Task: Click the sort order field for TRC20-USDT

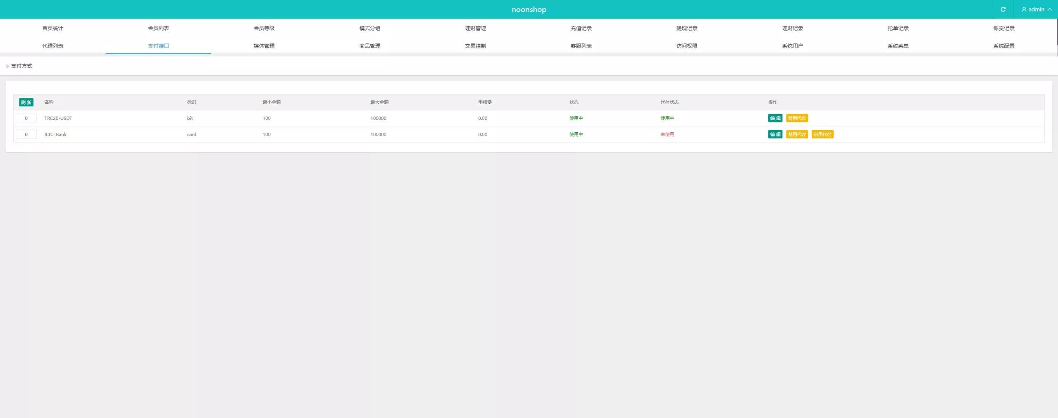Action: pyautogui.click(x=26, y=118)
